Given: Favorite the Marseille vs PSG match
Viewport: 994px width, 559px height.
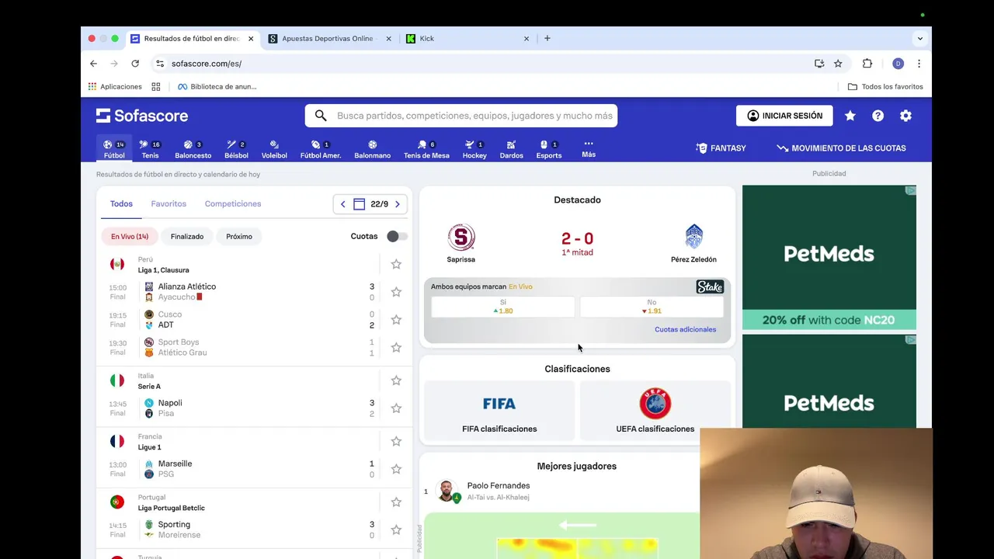Looking at the screenshot, I should click(x=396, y=469).
